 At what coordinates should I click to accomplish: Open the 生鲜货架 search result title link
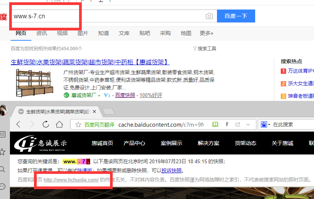(90, 62)
